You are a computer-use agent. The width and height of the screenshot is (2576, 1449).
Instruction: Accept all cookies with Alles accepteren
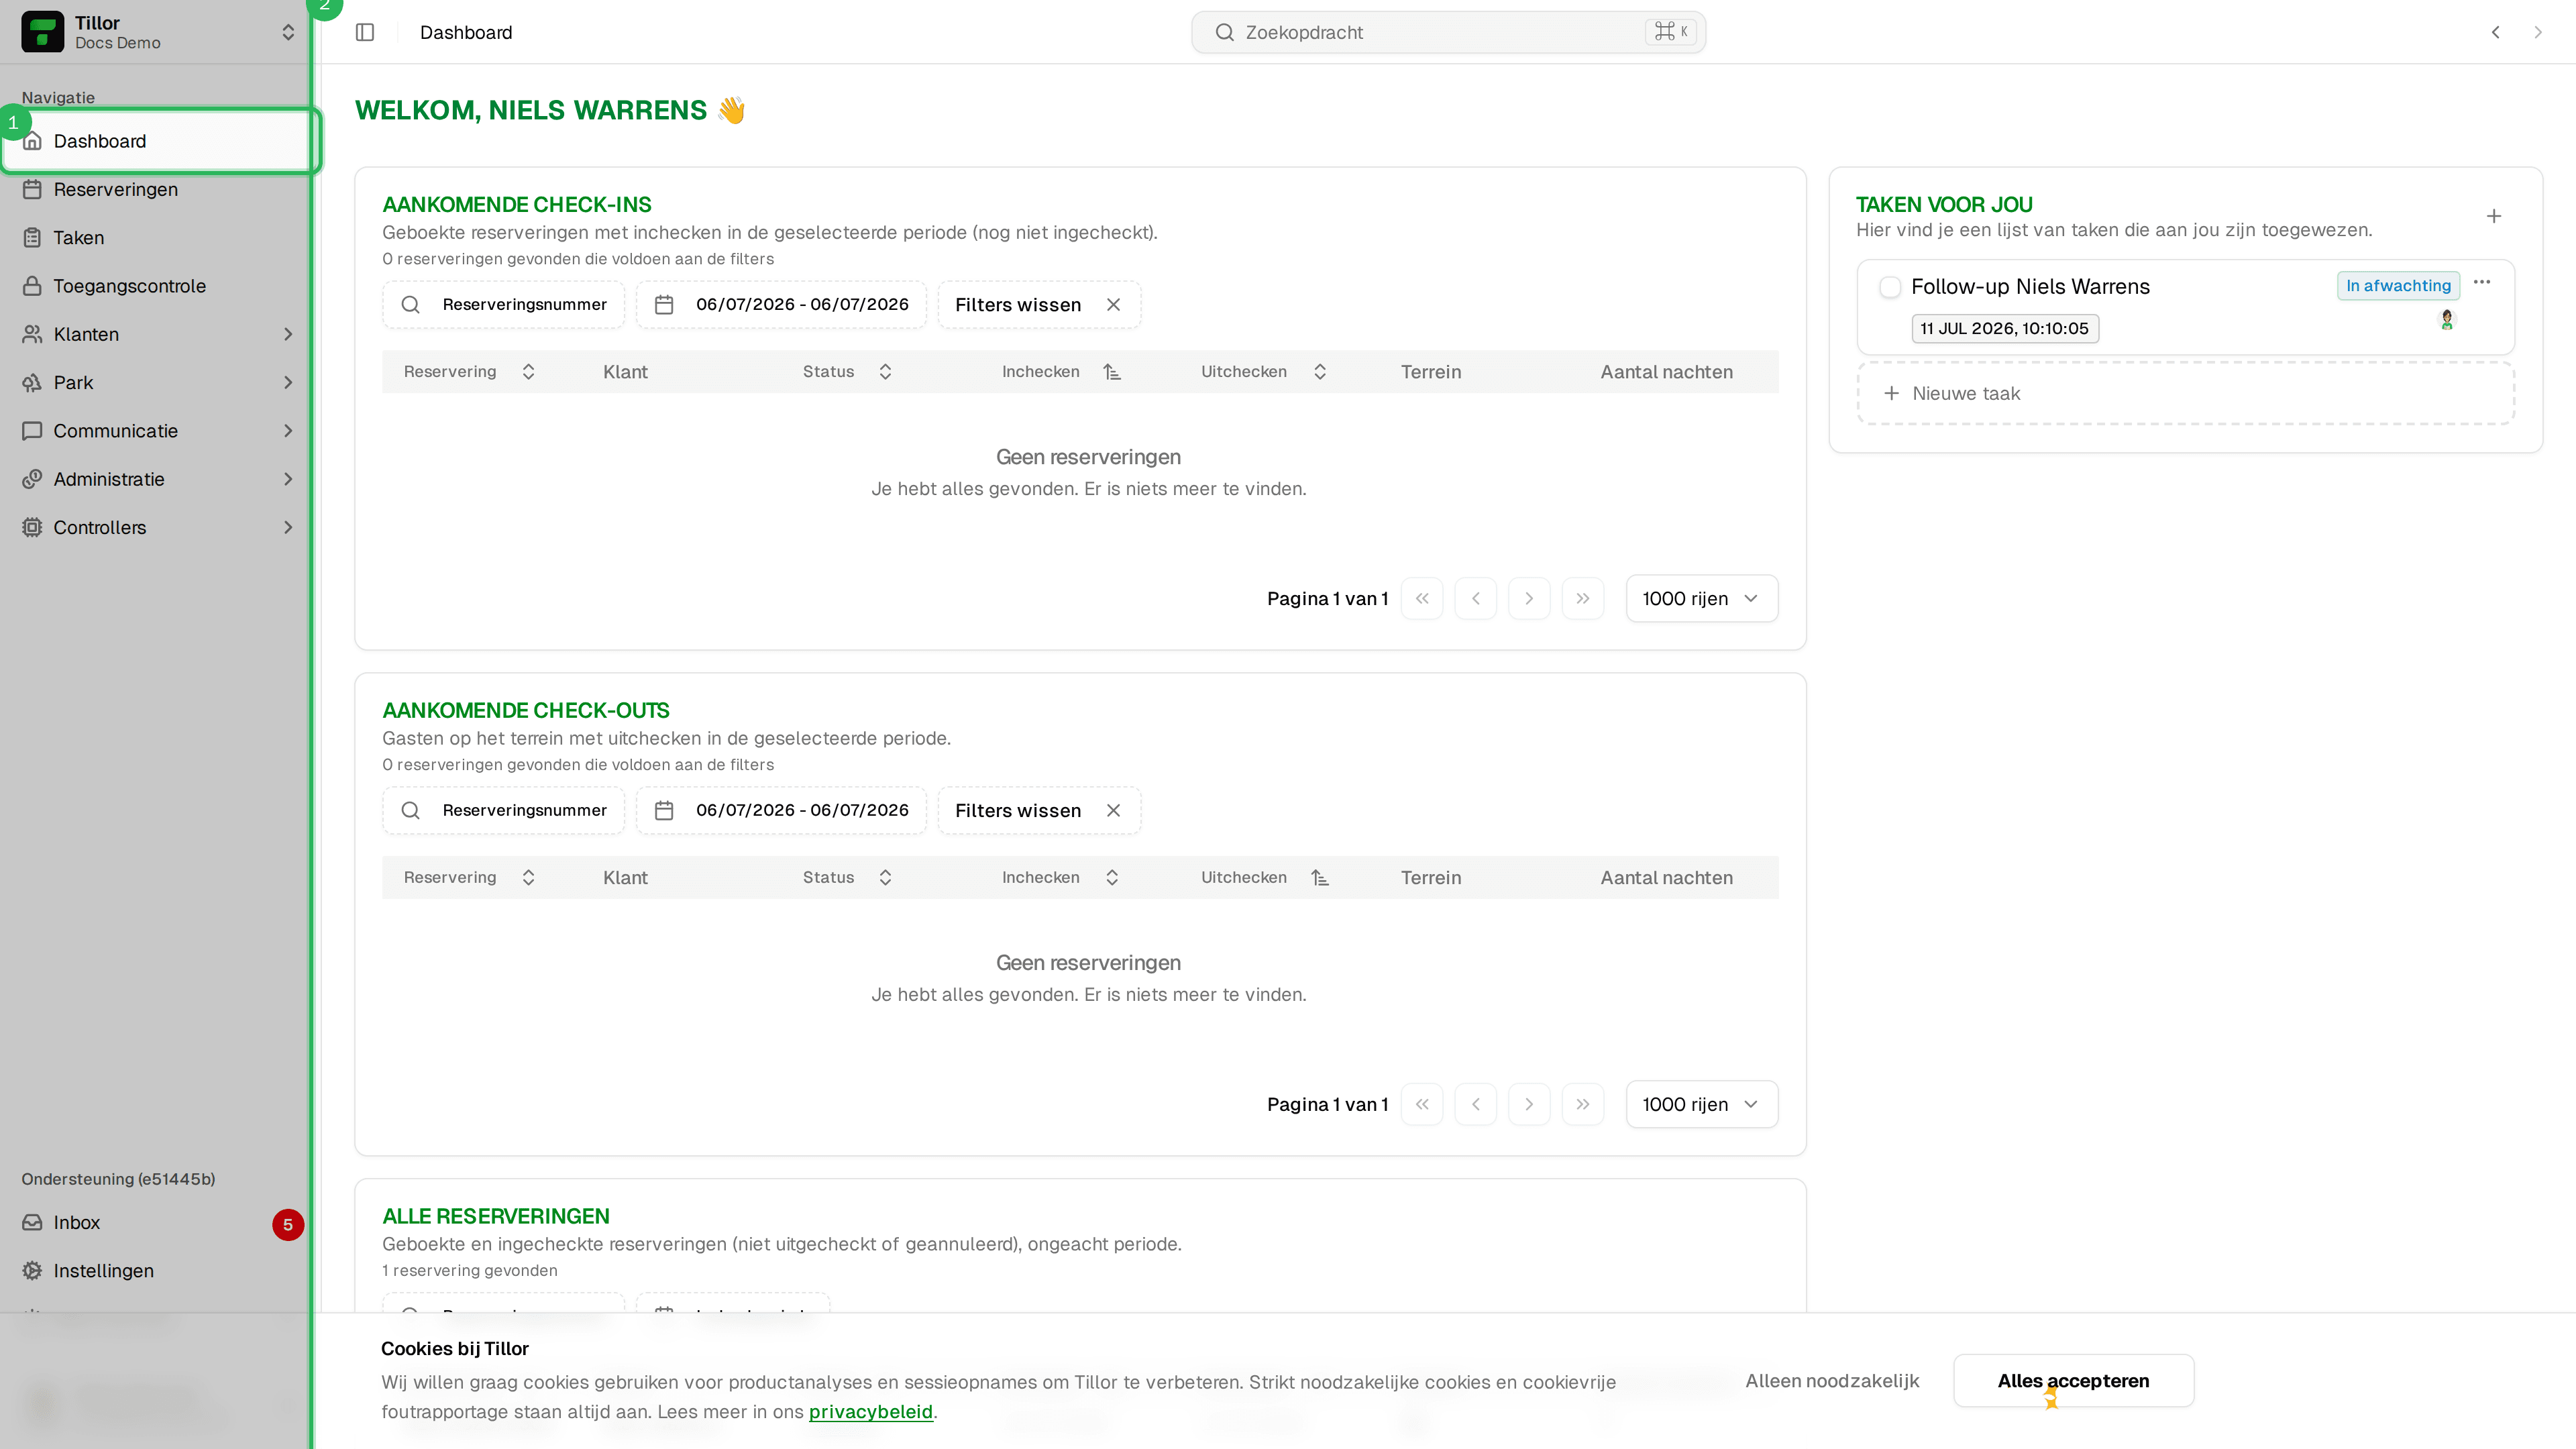[x=2073, y=1381]
